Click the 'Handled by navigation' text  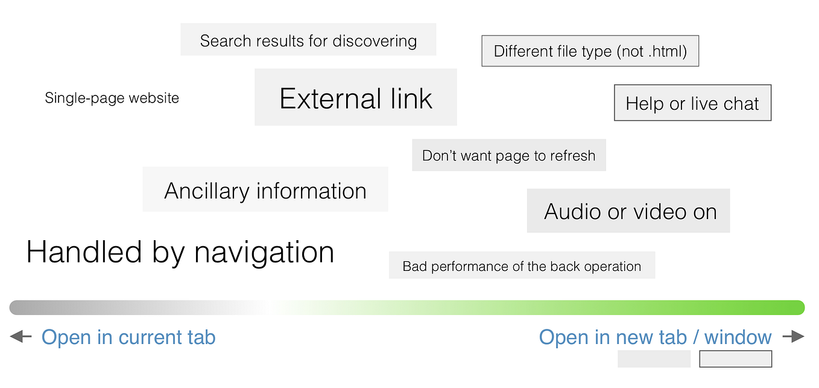click(180, 252)
